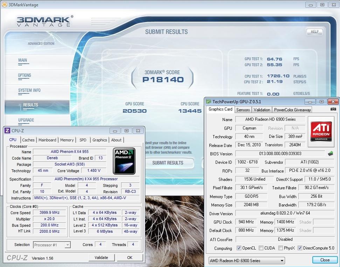Click the 3DMark Vantage logo
Screen dimensions: 340x267
coord(45,21)
